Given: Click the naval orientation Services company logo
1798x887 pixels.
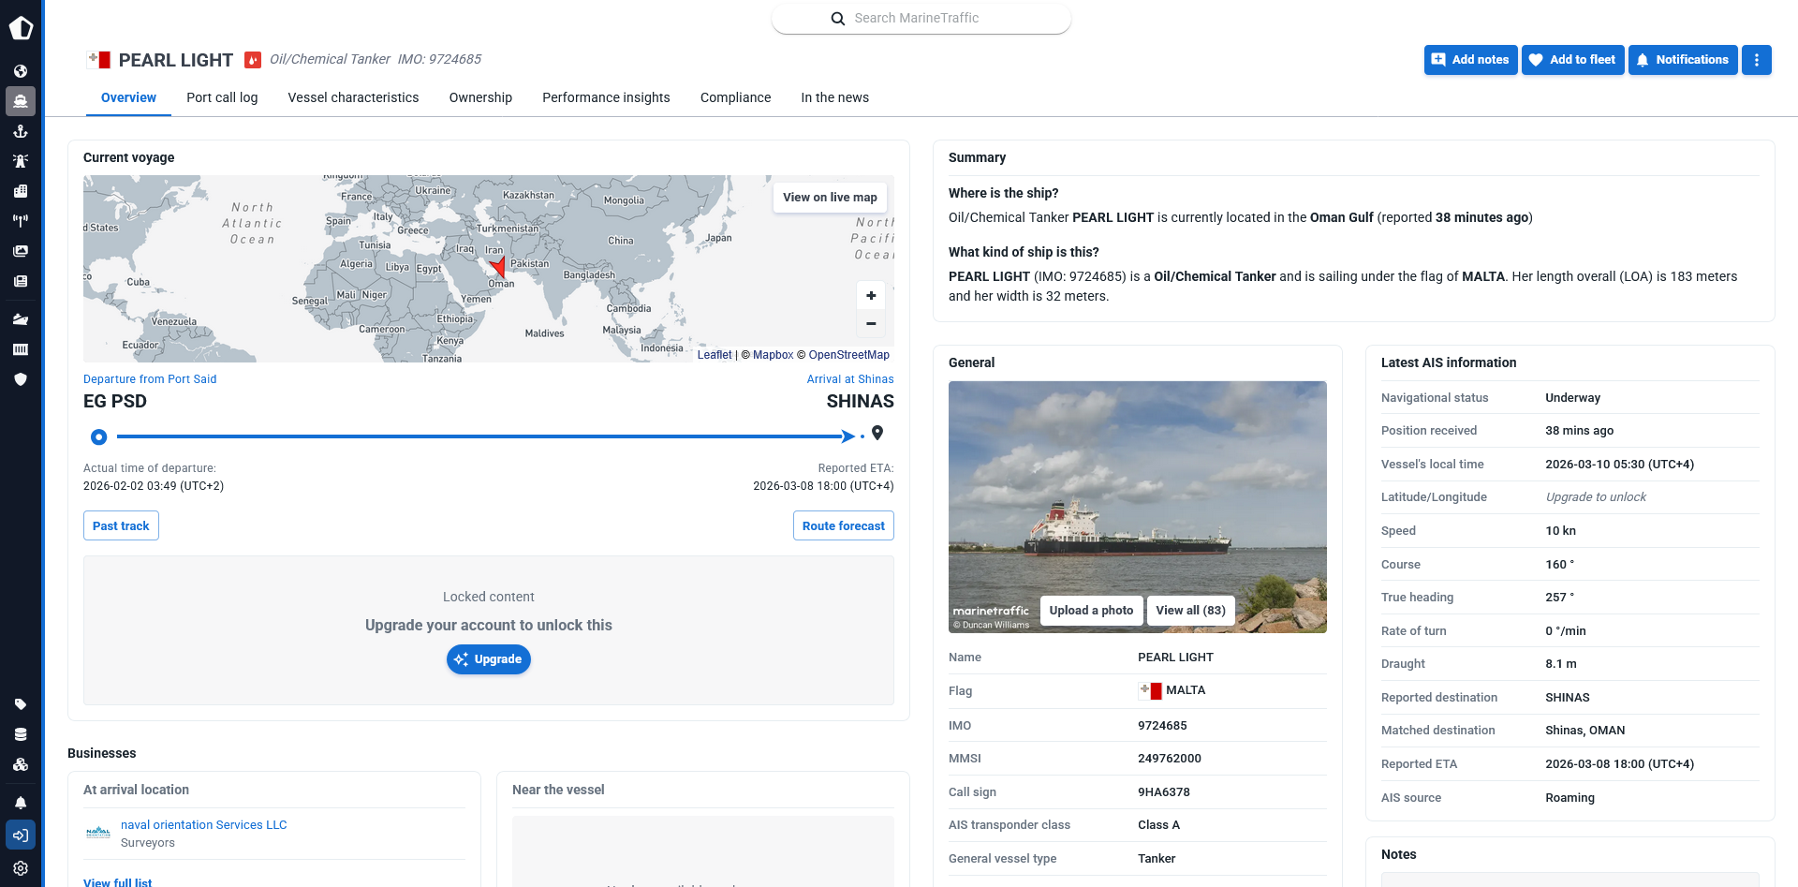Looking at the screenshot, I should pyautogui.click(x=98, y=833).
